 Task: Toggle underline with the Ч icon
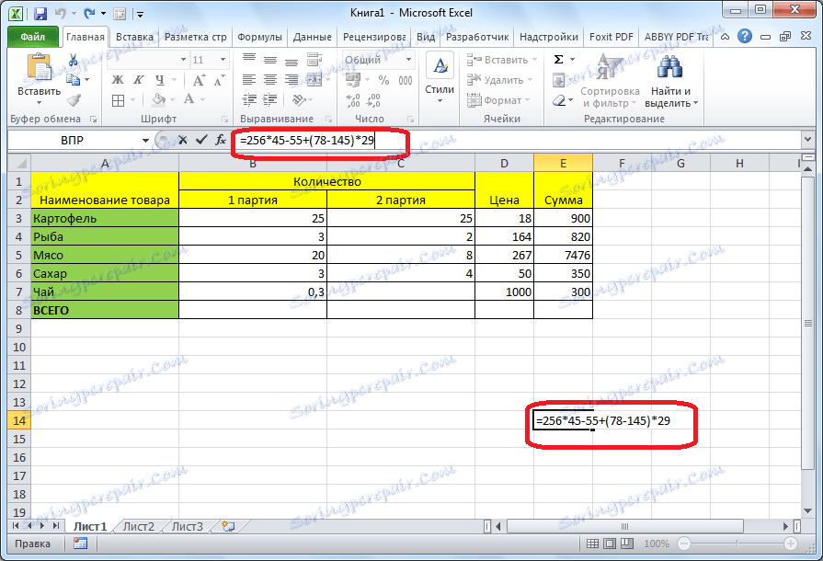(x=158, y=80)
